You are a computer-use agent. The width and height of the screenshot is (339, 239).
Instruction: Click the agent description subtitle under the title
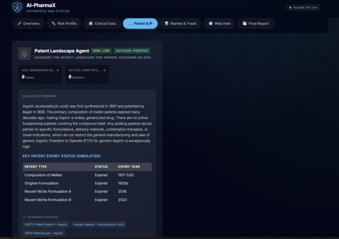(94, 58)
